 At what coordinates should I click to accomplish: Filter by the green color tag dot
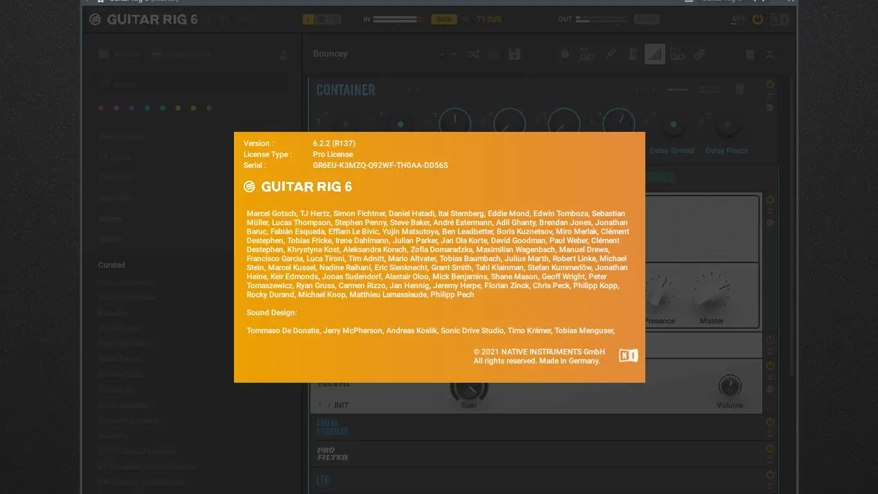(x=163, y=108)
